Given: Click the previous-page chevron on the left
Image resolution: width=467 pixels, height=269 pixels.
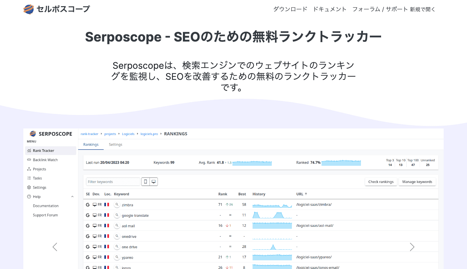Looking at the screenshot, I should (x=54, y=247).
